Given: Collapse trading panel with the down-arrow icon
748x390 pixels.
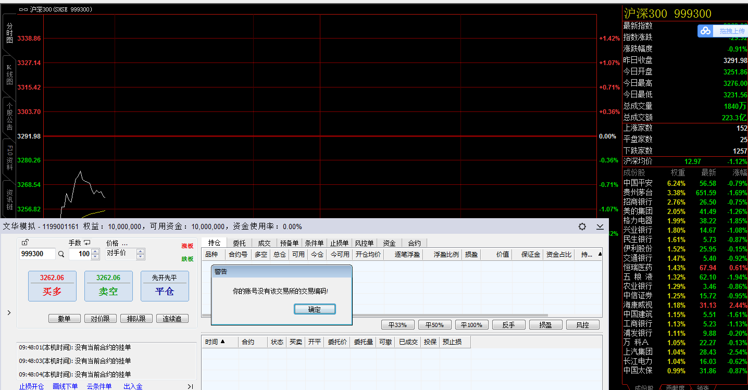Looking at the screenshot, I should click(x=600, y=227).
